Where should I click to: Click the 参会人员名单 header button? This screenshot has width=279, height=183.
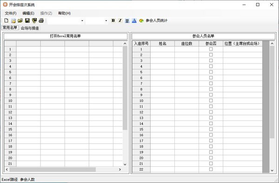click(203, 36)
